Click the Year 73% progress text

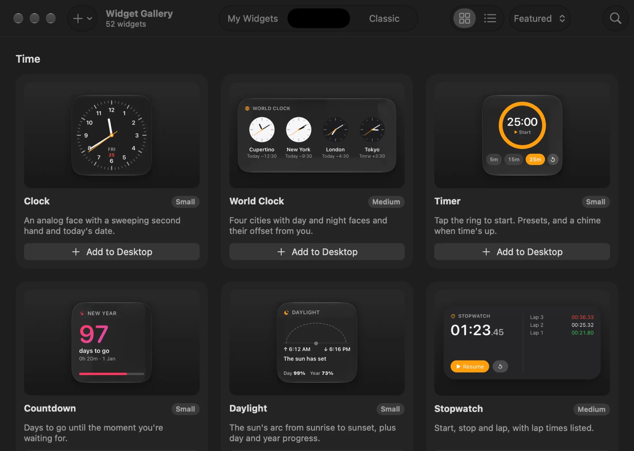pyautogui.click(x=322, y=373)
